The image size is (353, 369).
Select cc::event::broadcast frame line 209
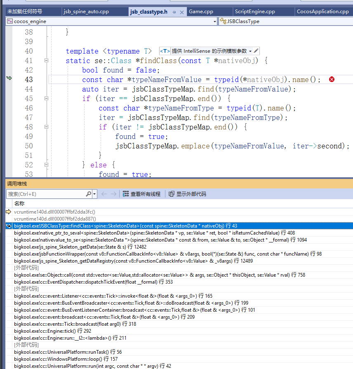(183, 317)
